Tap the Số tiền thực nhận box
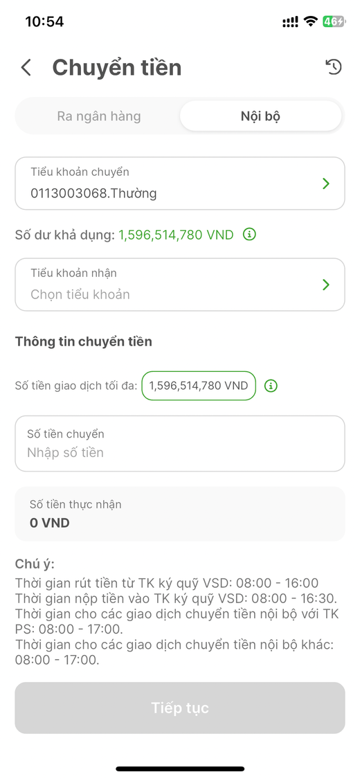The height and width of the screenshot is (779, 360). (x=180, y=514)
